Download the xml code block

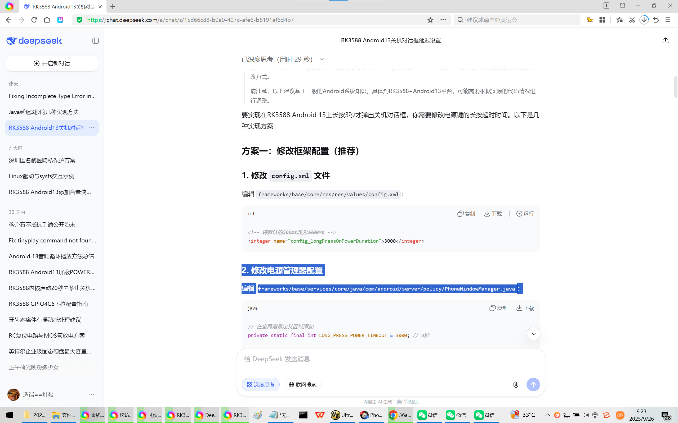[493, 214]
